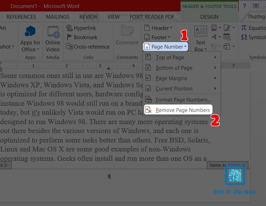This screenshot has height=206, width=266.
Task: Expand the Footer dropdown
Action: (x=159, y=37)
